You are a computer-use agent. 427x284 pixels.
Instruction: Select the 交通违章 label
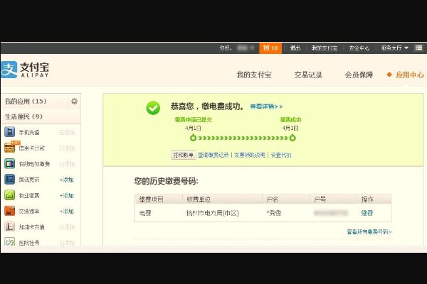29,211
